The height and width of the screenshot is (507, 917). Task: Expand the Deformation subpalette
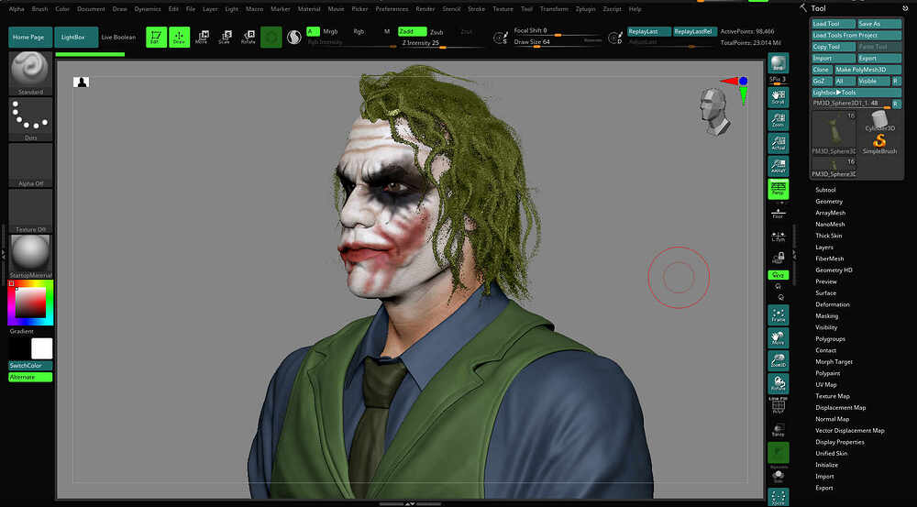click(833, 304)
